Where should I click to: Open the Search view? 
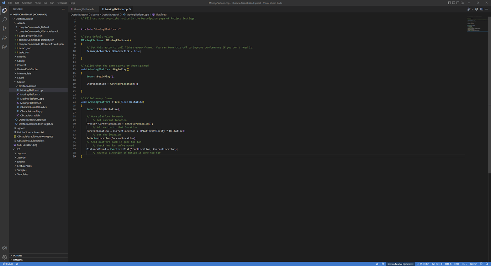click(5, 19)
